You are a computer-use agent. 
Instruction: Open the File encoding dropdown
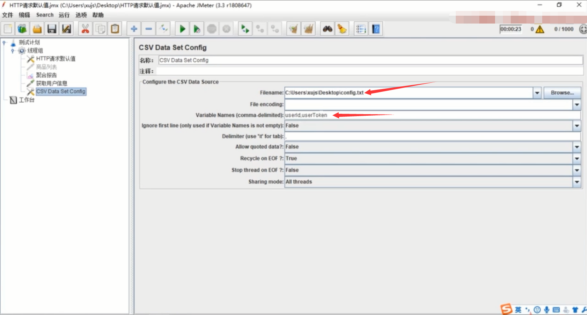[x=577, y=105]
